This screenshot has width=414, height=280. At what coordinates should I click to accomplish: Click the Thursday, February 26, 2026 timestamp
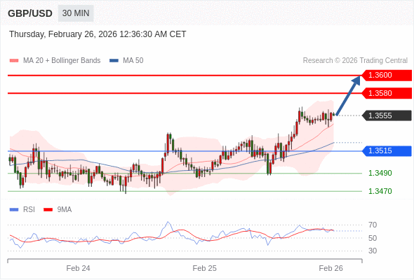tap(98, 34)
